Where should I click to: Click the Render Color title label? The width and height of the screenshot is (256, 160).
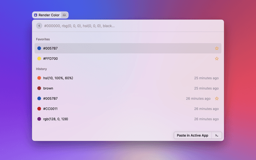point(49,15)
